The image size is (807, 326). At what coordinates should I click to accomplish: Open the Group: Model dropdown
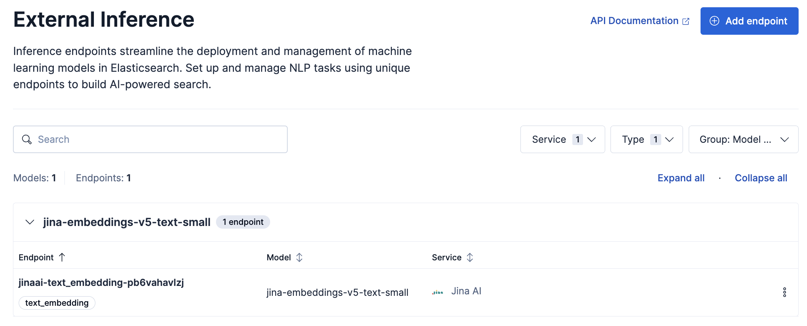743,139
